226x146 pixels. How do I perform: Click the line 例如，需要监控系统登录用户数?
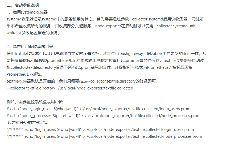click(35, 102)
